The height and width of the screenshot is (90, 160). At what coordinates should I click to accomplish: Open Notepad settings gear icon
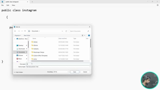tap(157, 5)
